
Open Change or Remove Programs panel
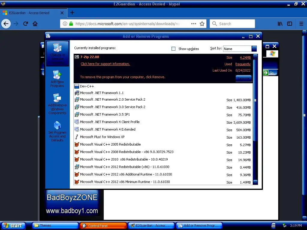click(x=57, y=54)
